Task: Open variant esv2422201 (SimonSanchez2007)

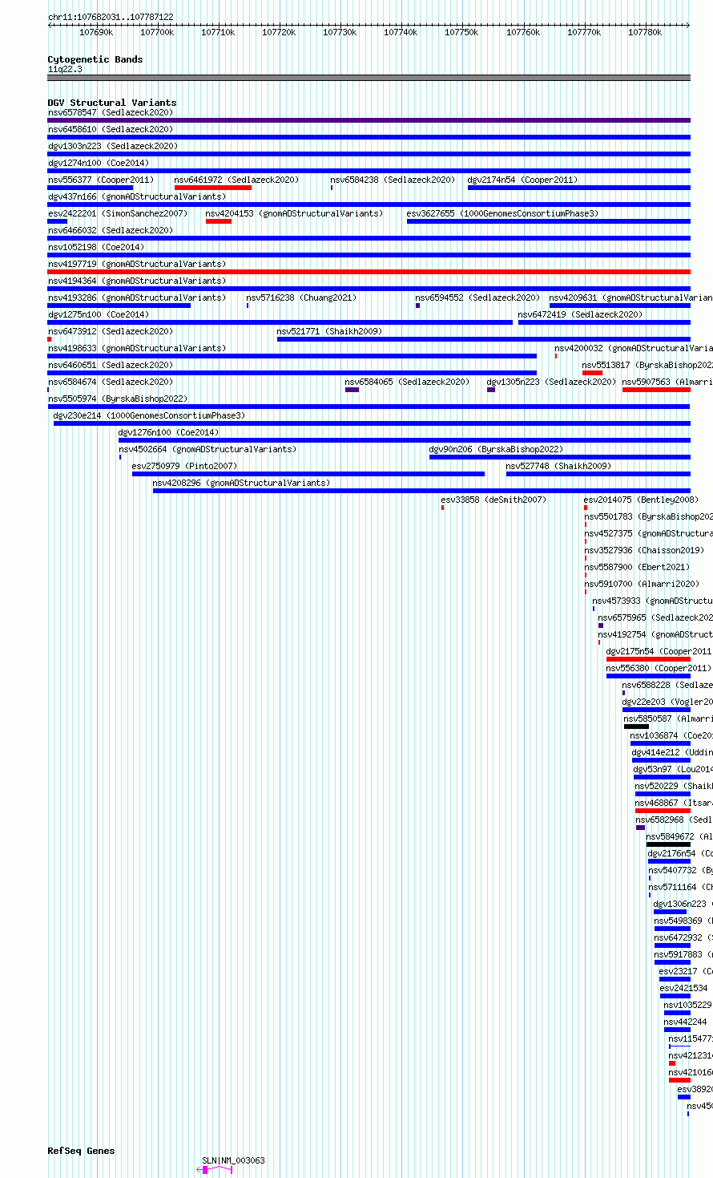Action: pos(118,213)
